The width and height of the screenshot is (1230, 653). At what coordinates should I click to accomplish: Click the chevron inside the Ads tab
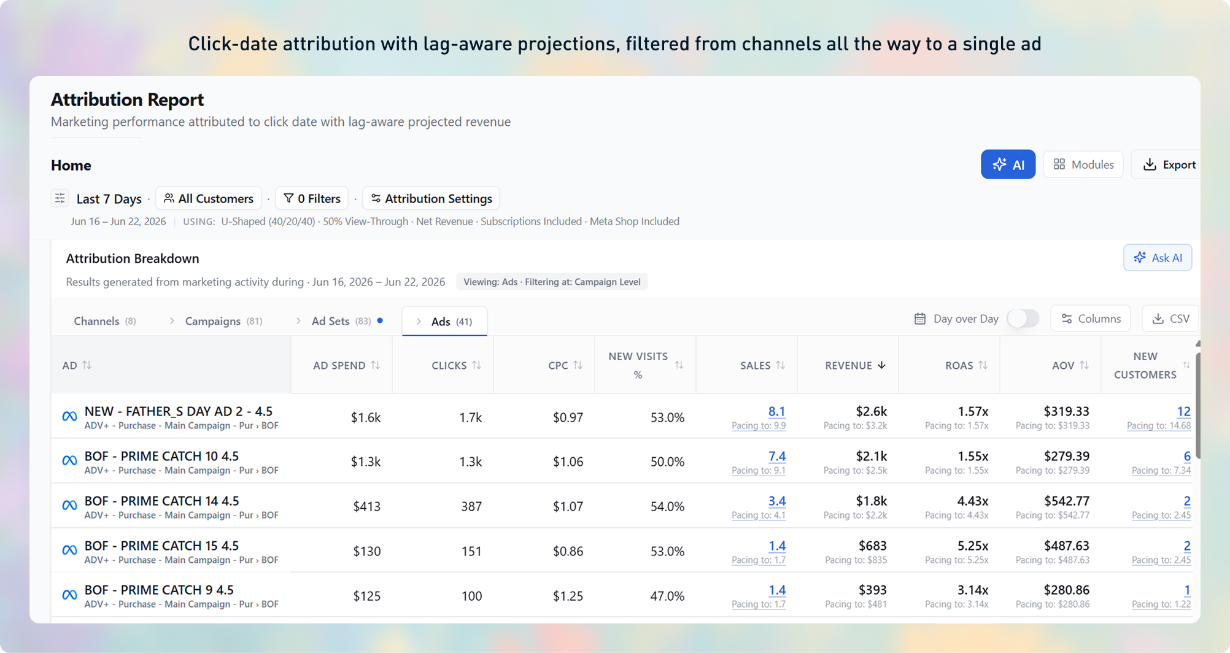coord(419,322)
